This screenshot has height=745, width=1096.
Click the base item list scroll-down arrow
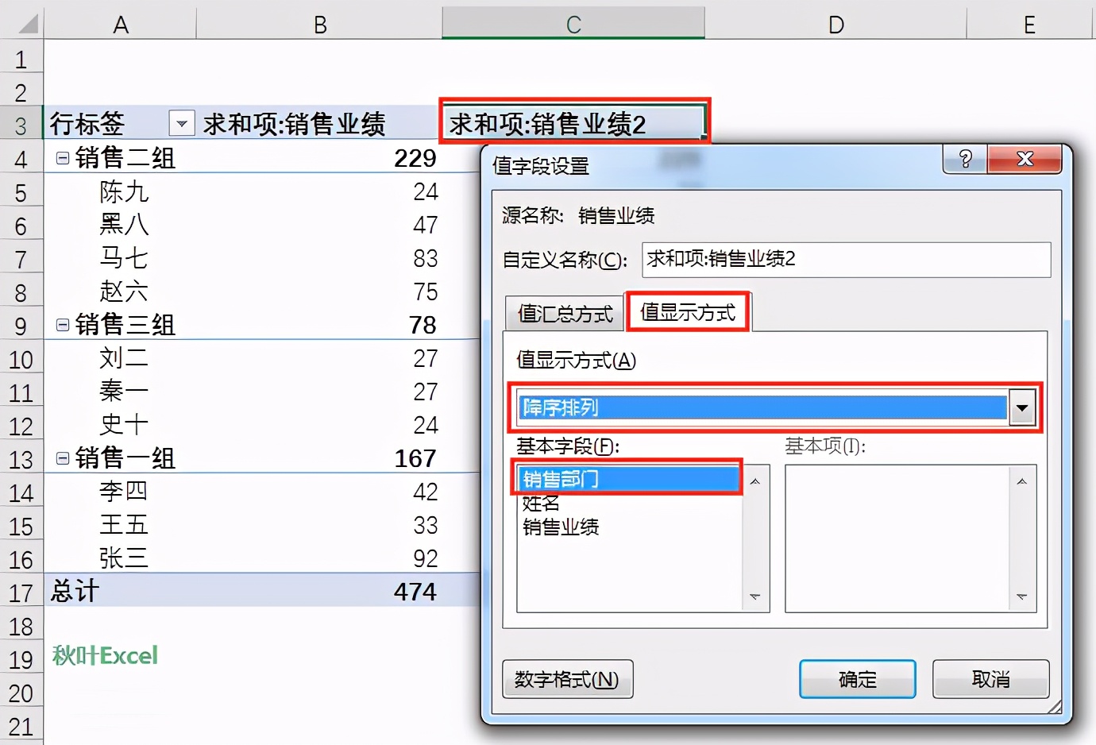1021,596
